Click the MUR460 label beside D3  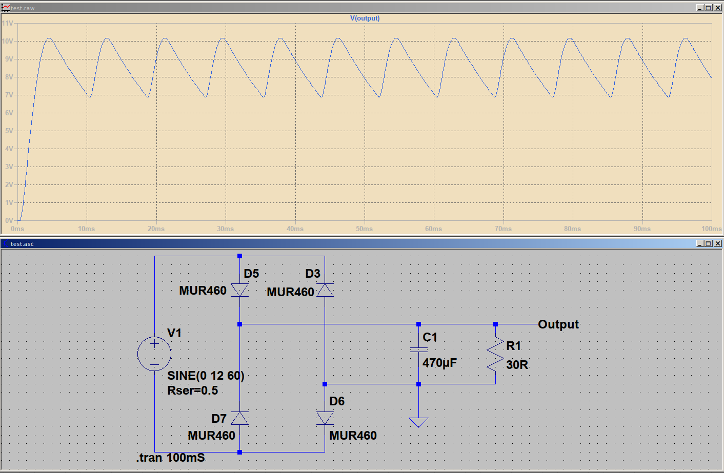[x=290, y=292]
